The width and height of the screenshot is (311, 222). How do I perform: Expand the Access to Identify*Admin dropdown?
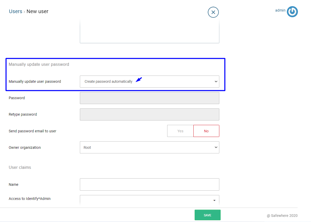pyautogui.click(x=149, y=200)
